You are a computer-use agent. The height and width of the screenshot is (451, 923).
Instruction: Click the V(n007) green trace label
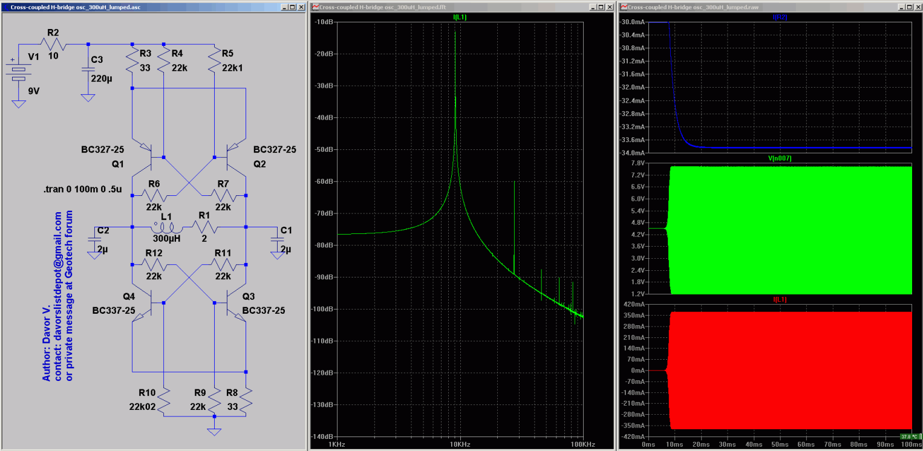780,158
